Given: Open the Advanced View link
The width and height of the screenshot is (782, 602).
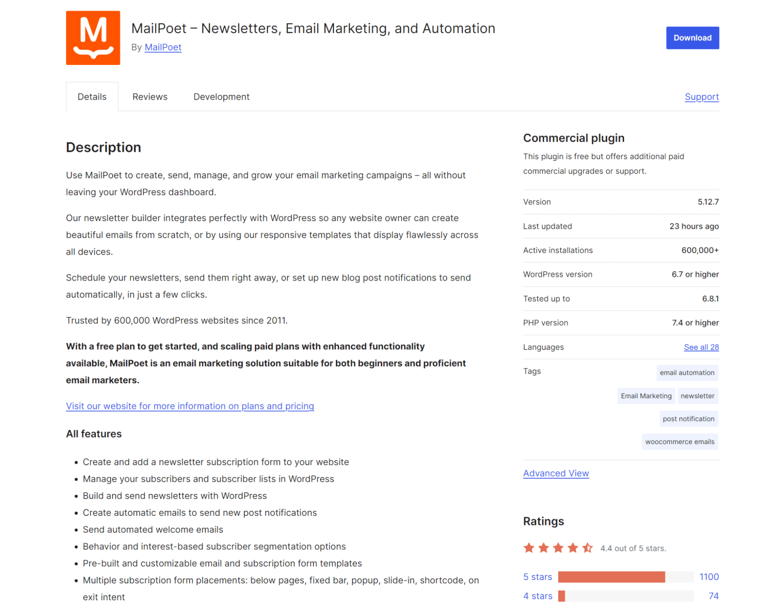Looking at the screenshot, I should point(556,473).
